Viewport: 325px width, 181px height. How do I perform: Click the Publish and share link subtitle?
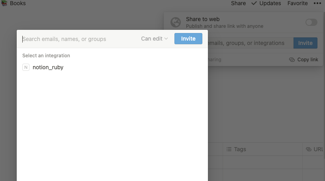point(225,26)
